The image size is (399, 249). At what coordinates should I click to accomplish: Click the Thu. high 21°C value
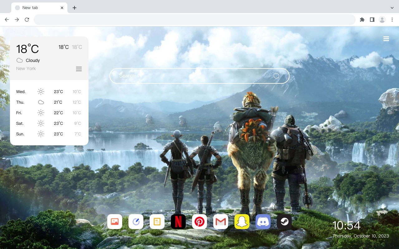58,102
